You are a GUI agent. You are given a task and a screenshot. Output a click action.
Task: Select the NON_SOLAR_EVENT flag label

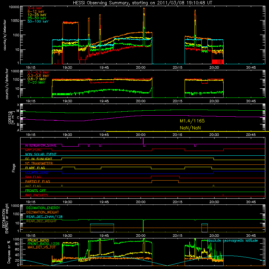coord(41,154)
